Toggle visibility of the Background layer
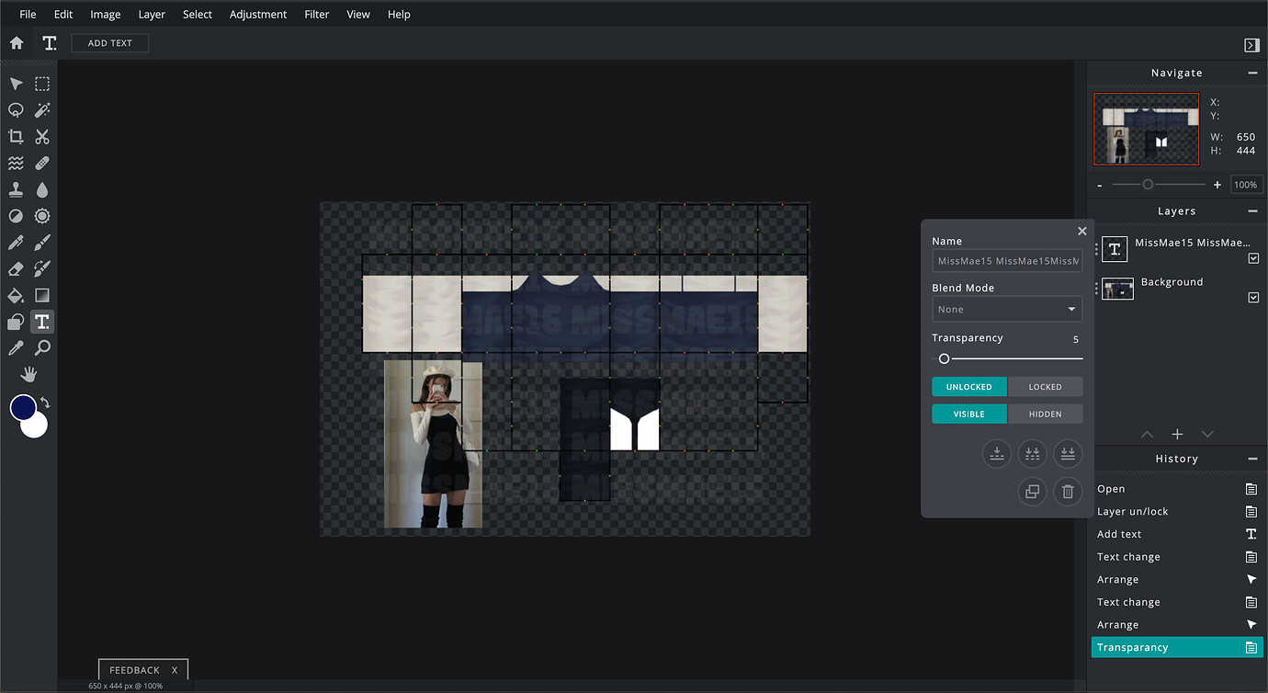Screen dimensions: 1268x693 pyautogui.click(x=1253, y=296)
